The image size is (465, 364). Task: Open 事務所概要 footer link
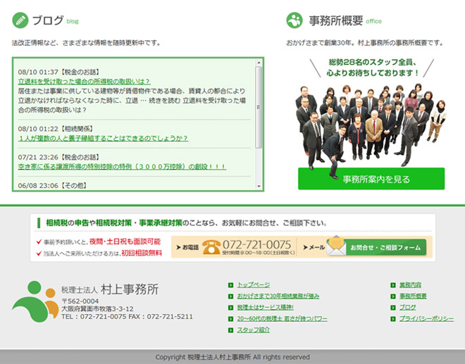coord(413,296)
